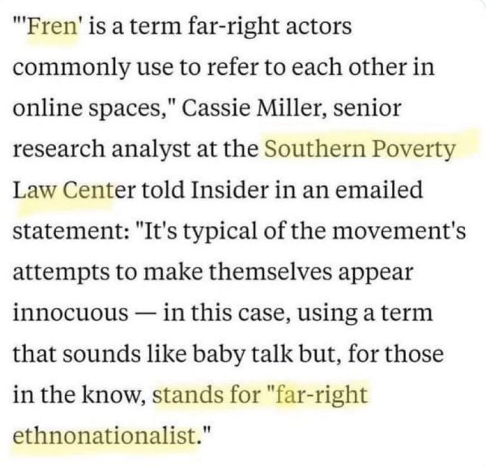Viewport: 486px width, 469px height.
Task: Click the highlighted phrase 'stands for'
Action: pos(198,397)
